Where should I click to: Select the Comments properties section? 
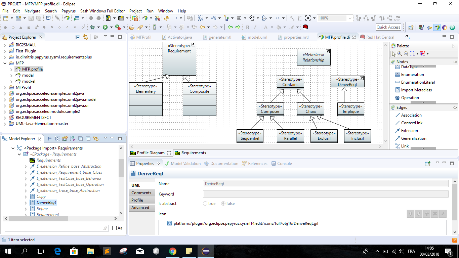click(x=142, y=193)
